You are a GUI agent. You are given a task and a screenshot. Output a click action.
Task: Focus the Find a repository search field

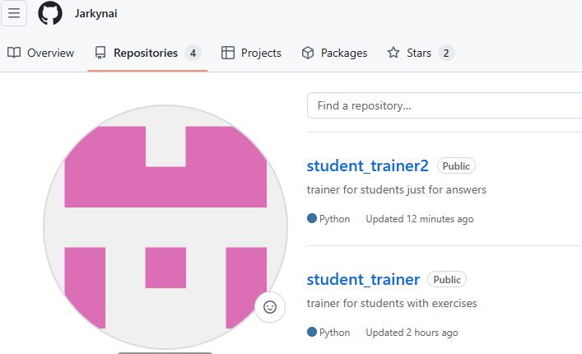(445, 105)
